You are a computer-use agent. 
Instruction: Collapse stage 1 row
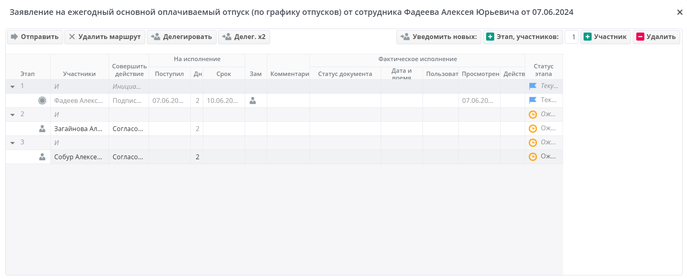pyautogui.click(x=12, y=86)
